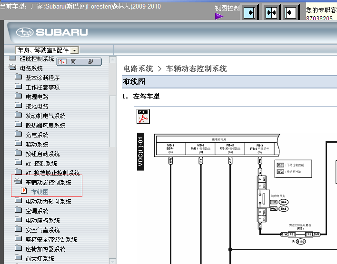Click the tree panel scrollbar thumb
Image resolution: width=337 pixels, height=264 pixels.
pyautogui.click(x=112, y=121)
